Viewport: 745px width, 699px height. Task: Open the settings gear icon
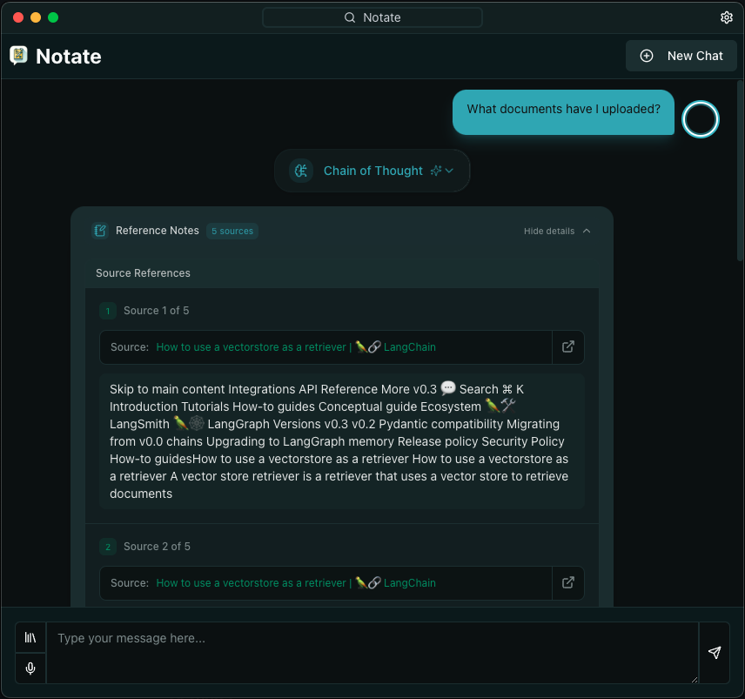point(726,17)
